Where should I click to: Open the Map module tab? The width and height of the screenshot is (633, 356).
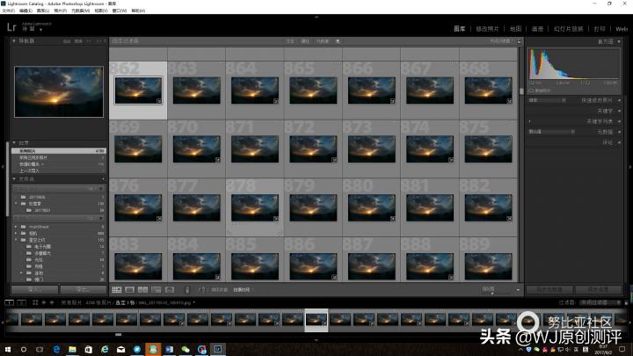[x=516, y=29]
